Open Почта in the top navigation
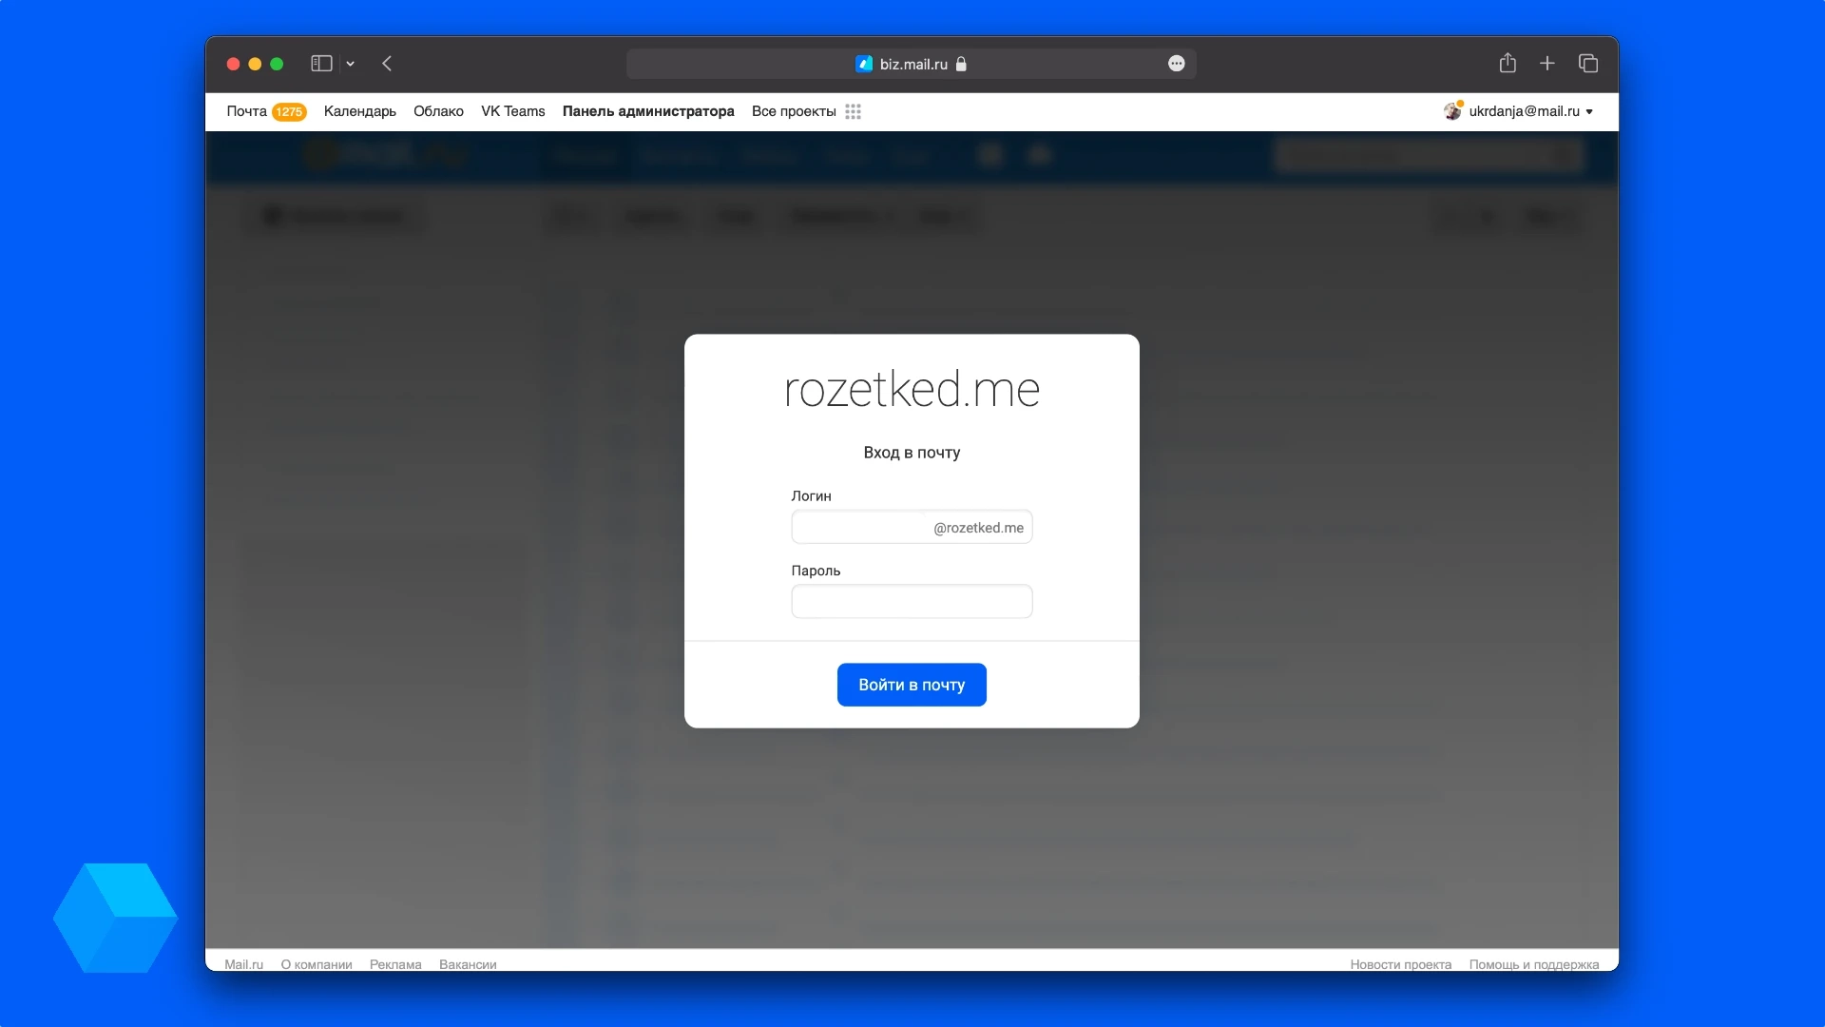1825x1027 pixels. pyautogui.click(x=246, y=111)
